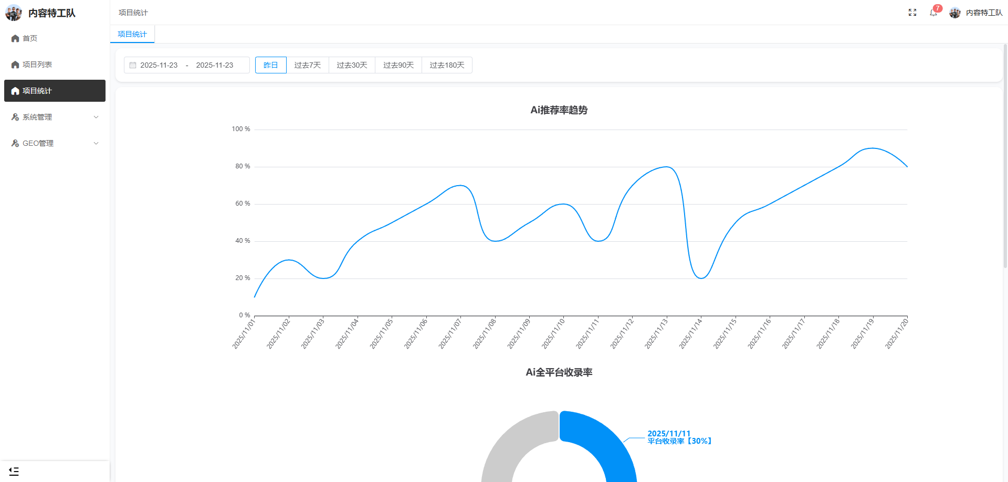1008x482 pixels.
Task: Collapse sidebar using bottom fold icon
Action: point(14,472)
